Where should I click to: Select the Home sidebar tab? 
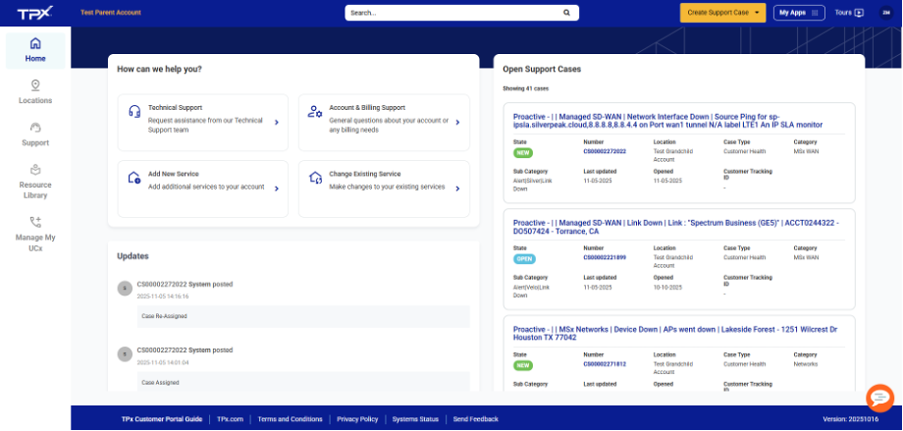point(35,50)
